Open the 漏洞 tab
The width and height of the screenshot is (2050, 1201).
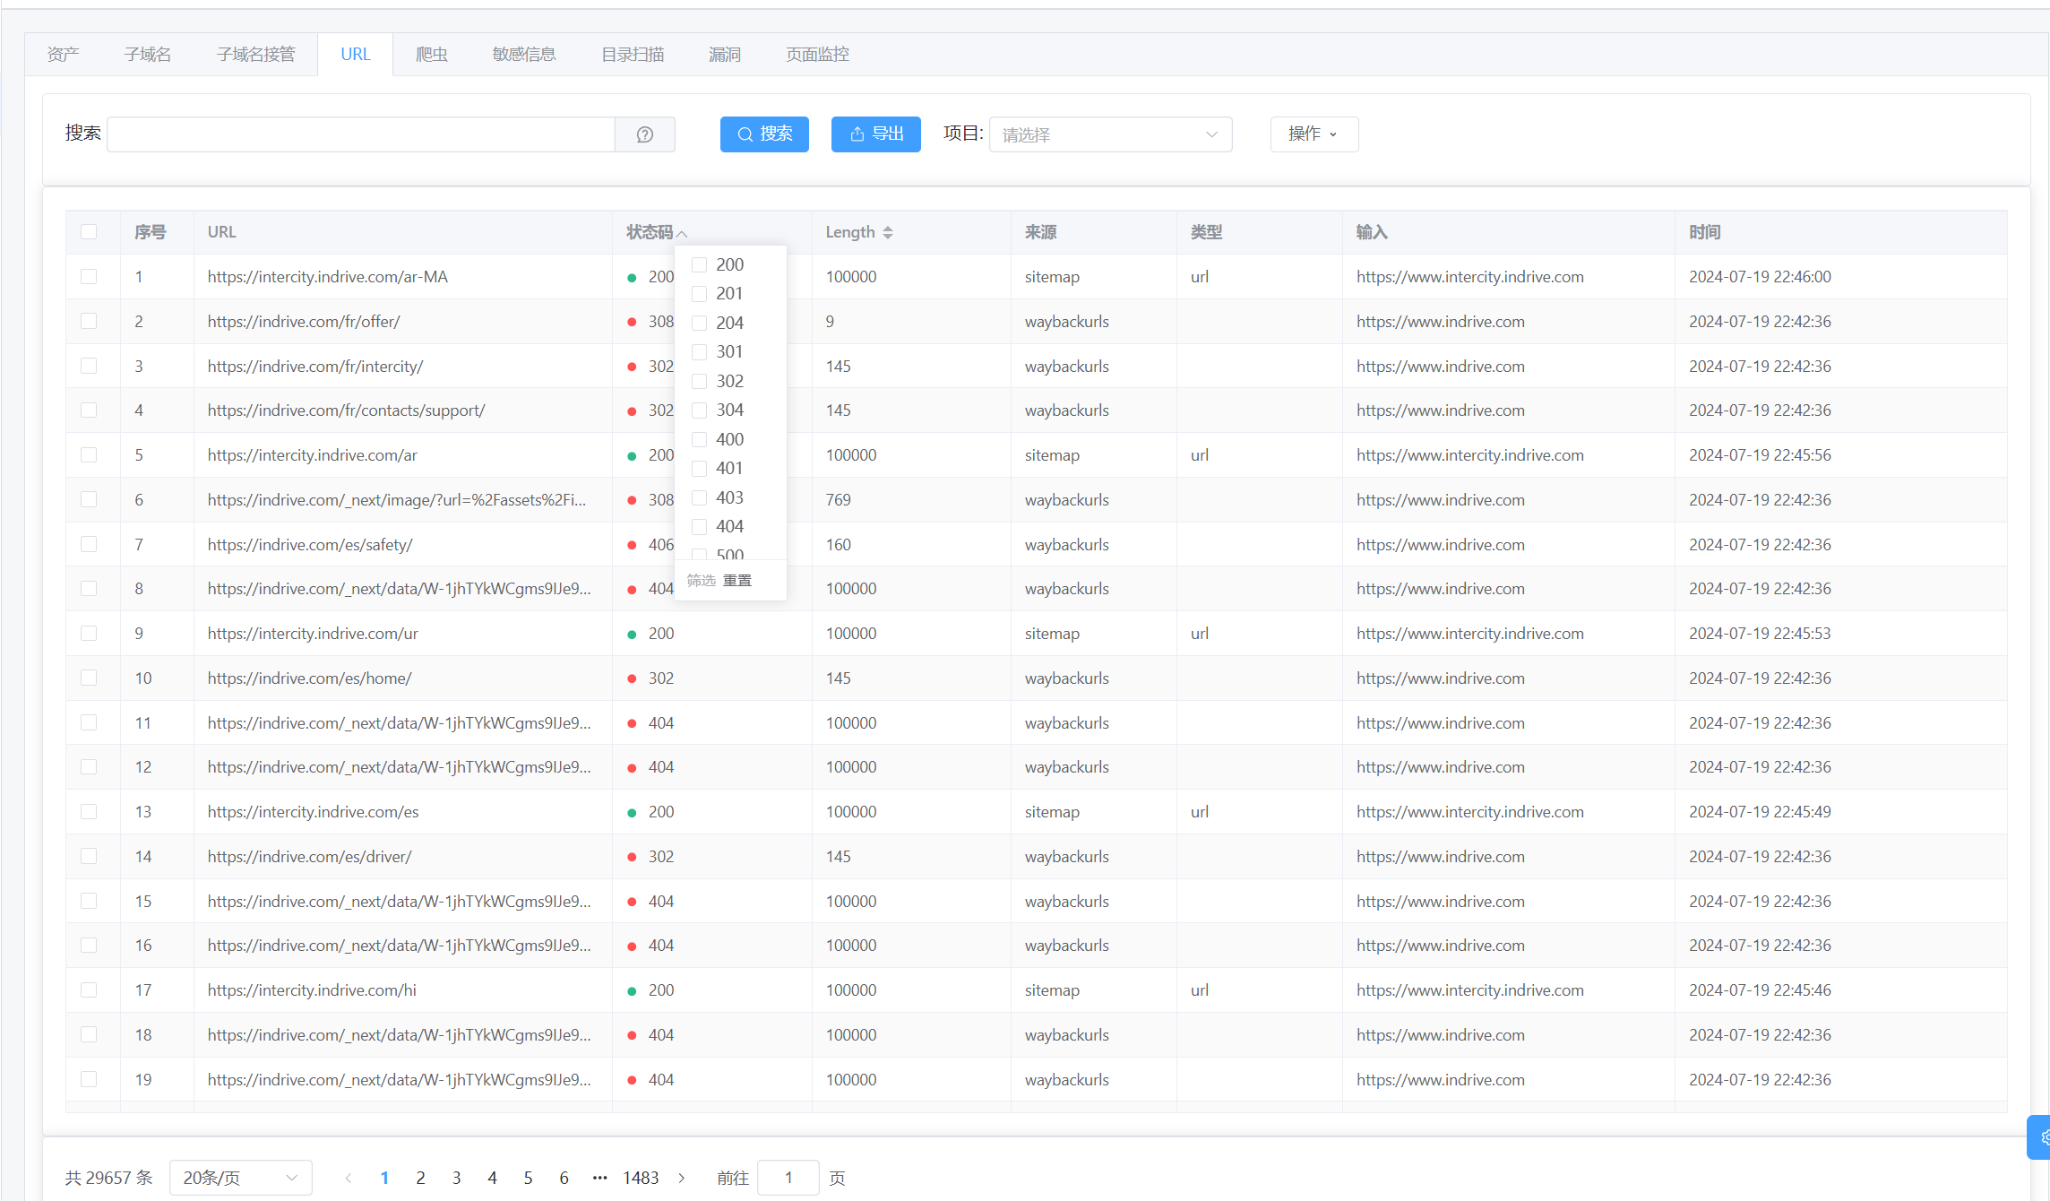click(724, 55)
